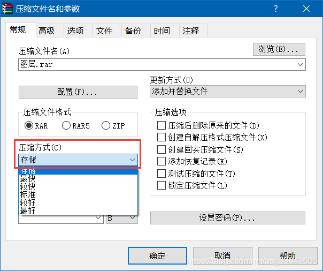Choose 较好 compression method

point(78,203)
